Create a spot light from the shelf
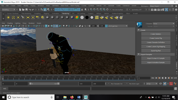 (x=23, y=17)
